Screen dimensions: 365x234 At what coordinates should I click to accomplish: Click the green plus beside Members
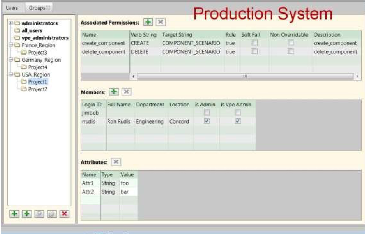click(115, 91)
